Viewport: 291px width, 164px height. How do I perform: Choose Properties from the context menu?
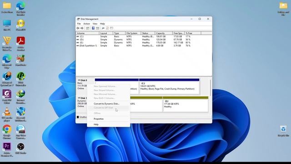[108, 119]
